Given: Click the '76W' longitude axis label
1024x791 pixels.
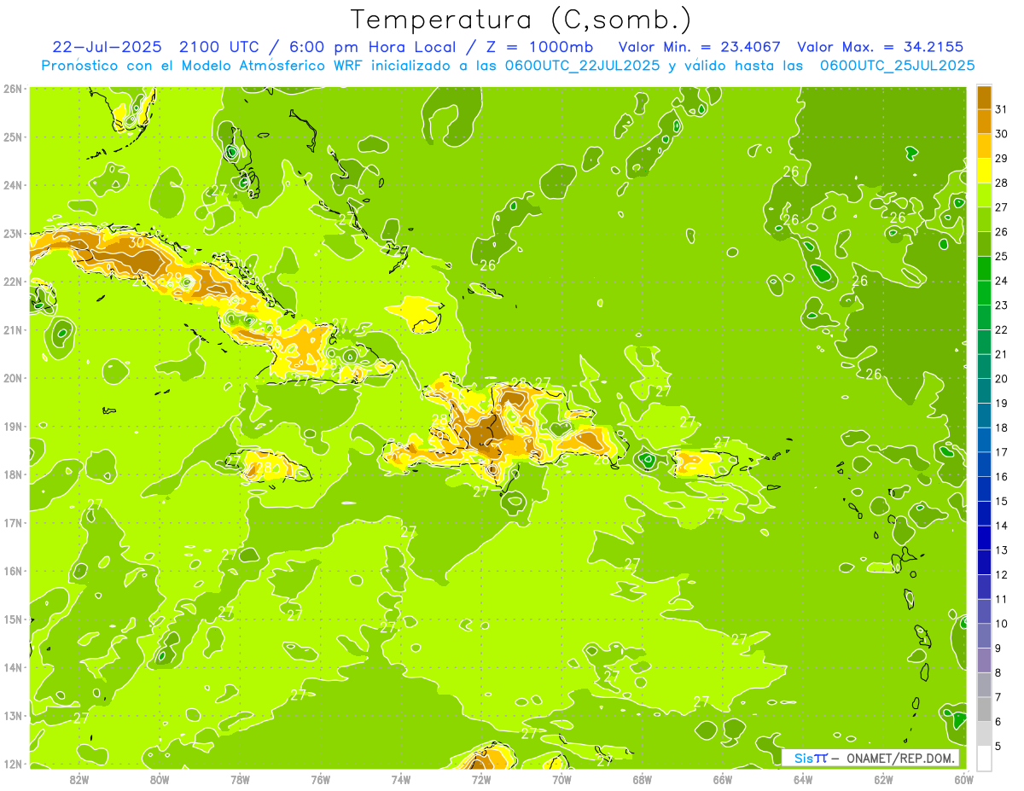Looking at the screenshot, I should [321, 779].
